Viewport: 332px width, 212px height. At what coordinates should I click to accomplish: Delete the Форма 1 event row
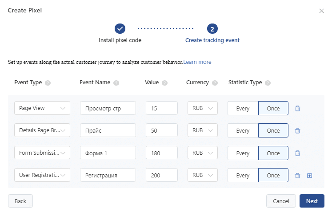point(297,153)
